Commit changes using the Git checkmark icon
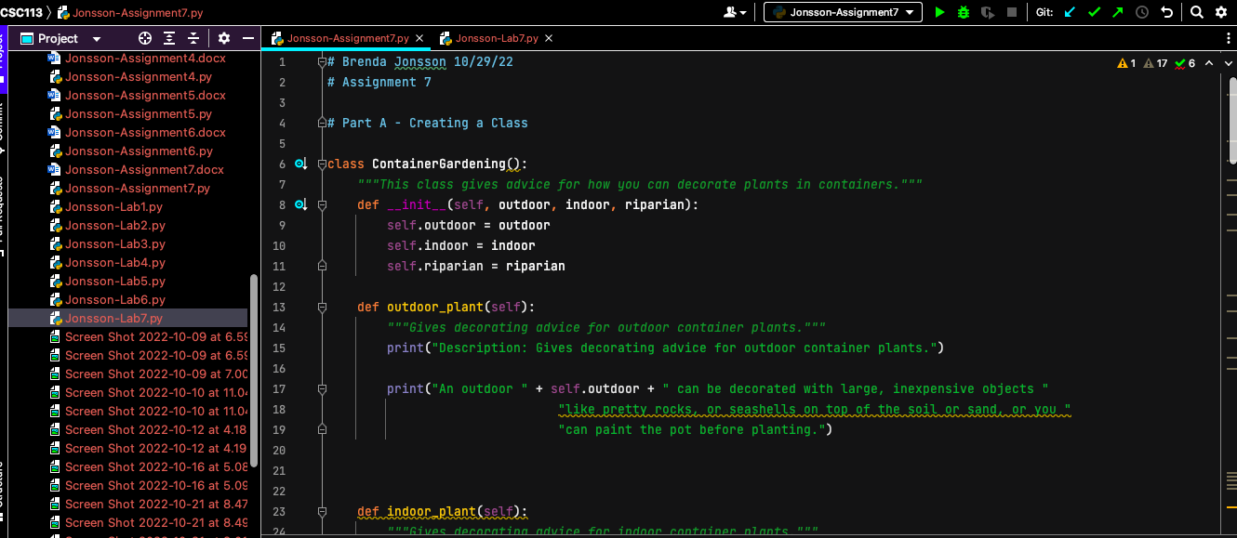Screen dimensions: 1237x538 [1093, 12]
